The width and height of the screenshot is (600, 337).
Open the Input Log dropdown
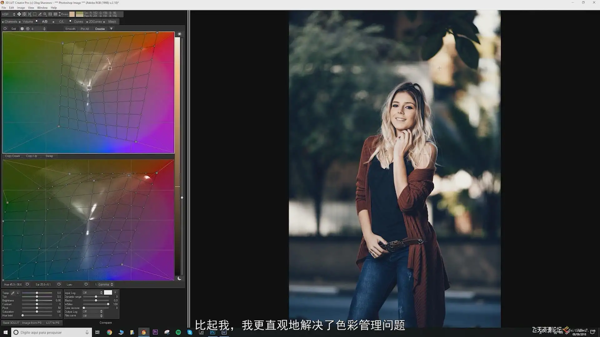tap(92, 293)
